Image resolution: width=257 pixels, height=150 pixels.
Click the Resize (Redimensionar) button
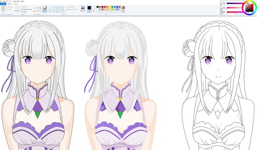pyautogui.click(x=27, y=9)
